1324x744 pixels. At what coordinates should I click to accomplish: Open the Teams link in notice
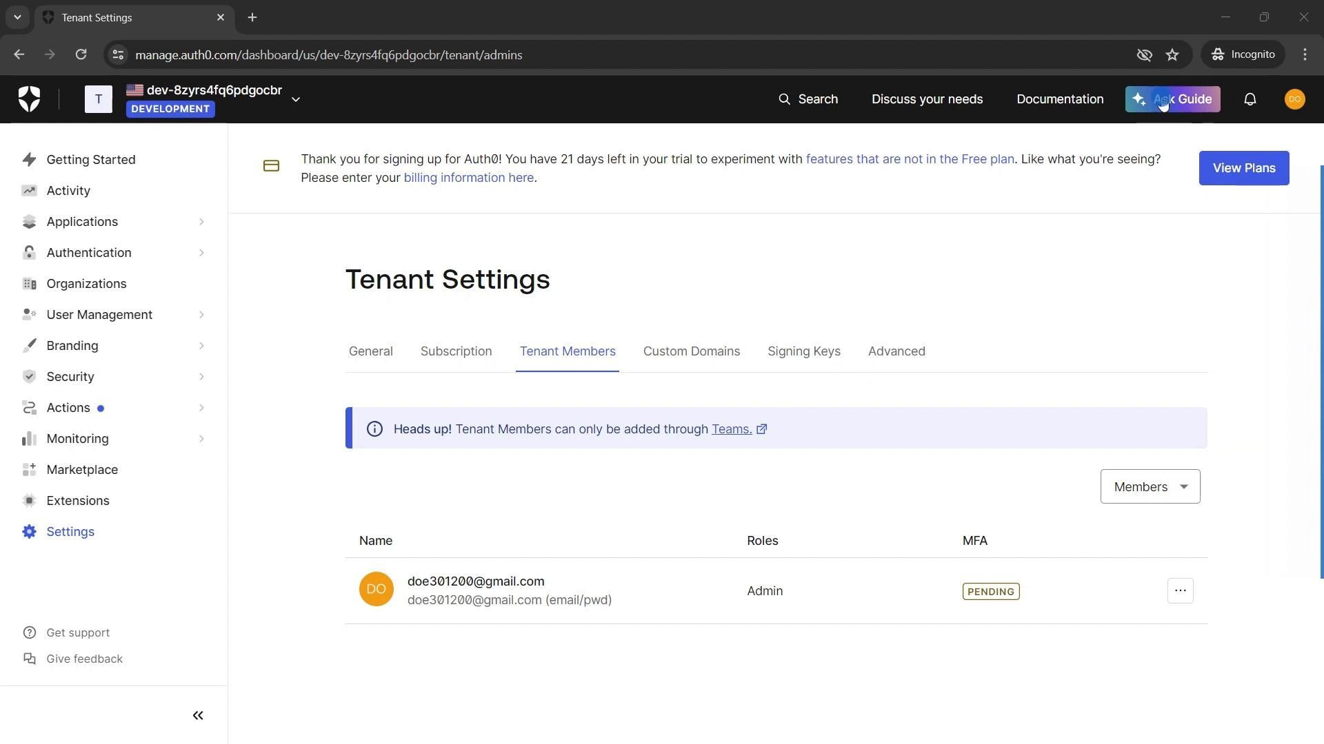(731, 429)
